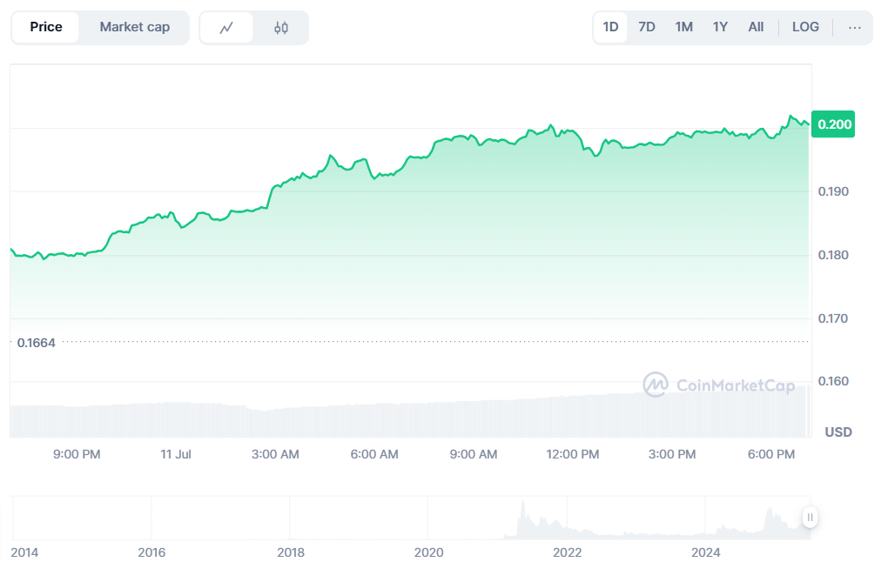Image resolution: width=881 pixels, height=562 pixels.
Task: Click the USD currency label
Action: (837, 432)
